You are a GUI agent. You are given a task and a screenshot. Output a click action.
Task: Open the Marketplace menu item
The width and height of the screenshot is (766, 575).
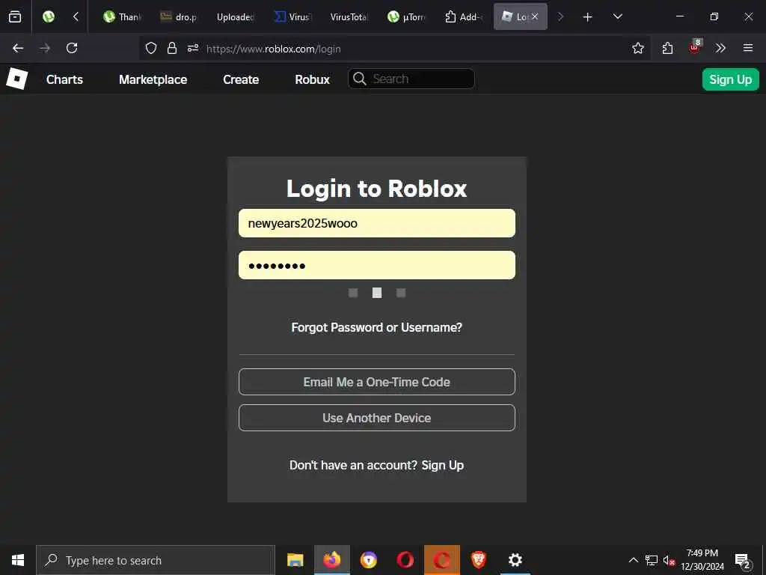153,79
